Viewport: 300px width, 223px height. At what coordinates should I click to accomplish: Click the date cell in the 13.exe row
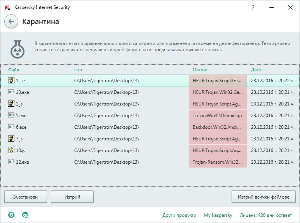pos(273,92)
